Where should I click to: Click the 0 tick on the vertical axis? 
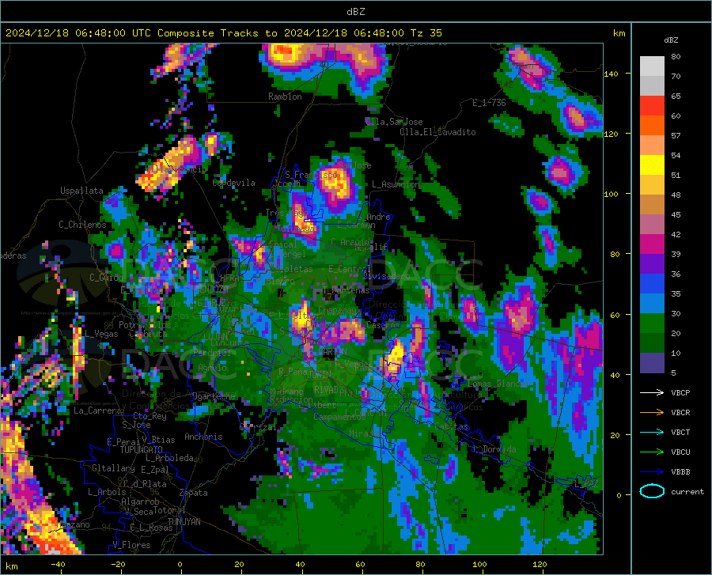click(619, 495)
